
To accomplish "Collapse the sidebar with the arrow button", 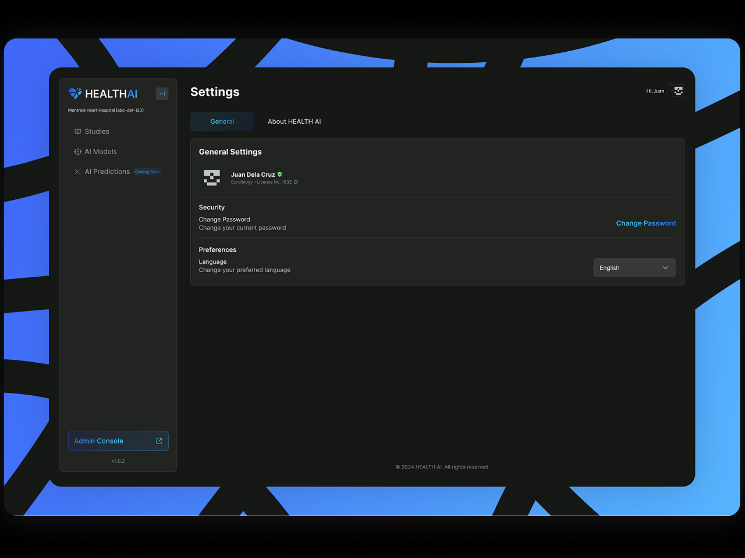I will click(162, 94).
